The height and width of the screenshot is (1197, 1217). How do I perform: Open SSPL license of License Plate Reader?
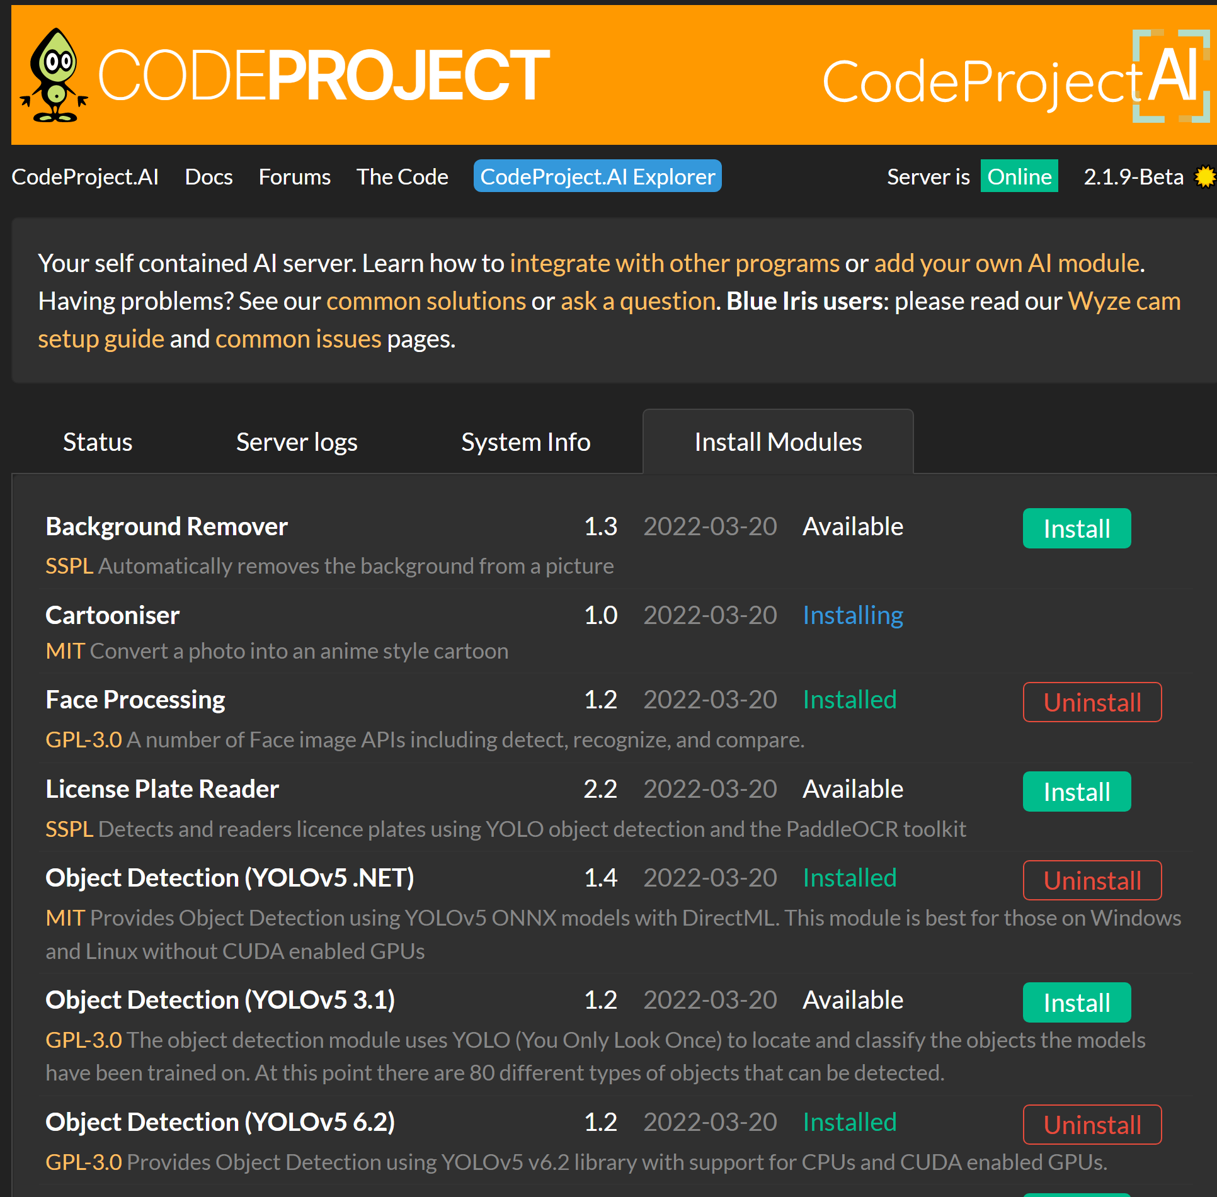click(x=69, y=829)
